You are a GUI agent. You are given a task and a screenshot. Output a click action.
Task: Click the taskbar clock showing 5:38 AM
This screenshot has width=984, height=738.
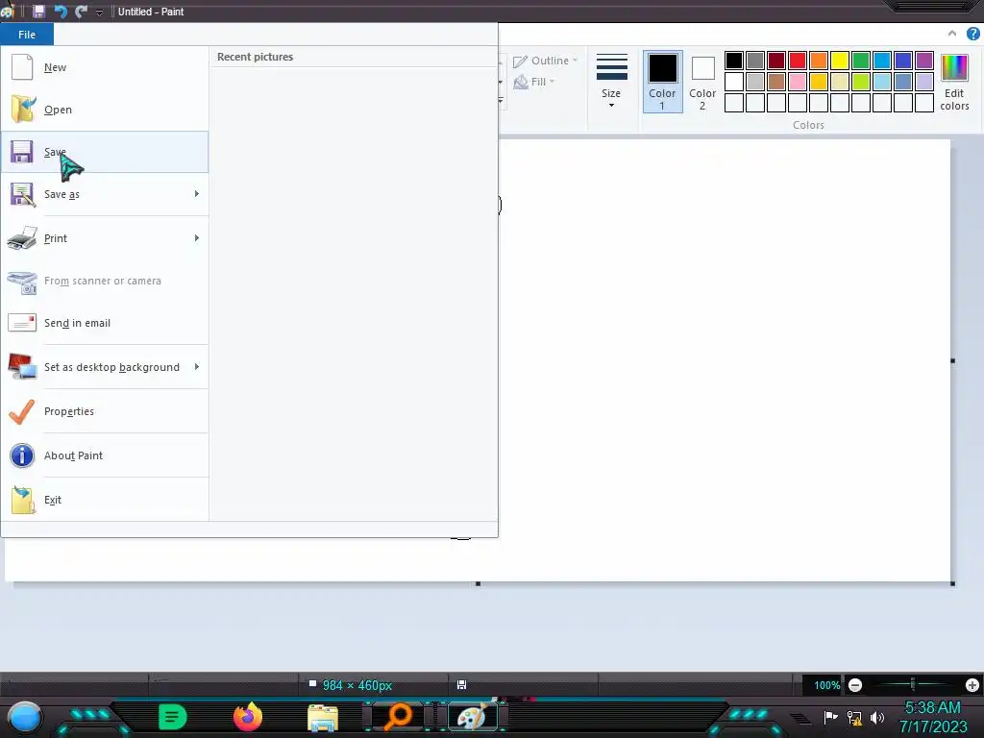[x=932, y=708]
